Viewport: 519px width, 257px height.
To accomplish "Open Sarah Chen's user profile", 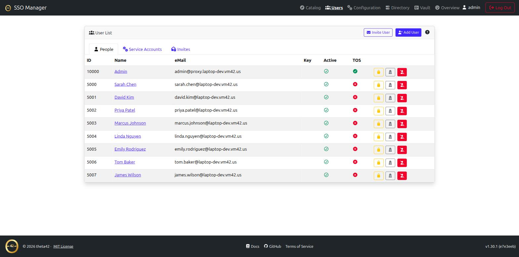I will click(125, 84).
